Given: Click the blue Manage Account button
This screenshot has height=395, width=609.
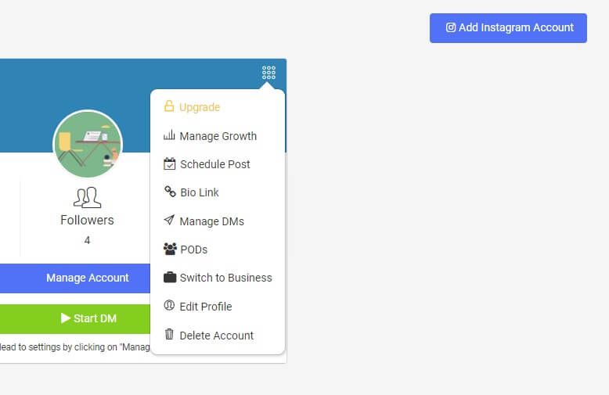Looking at the screenshot, I should tap(87, 278).
